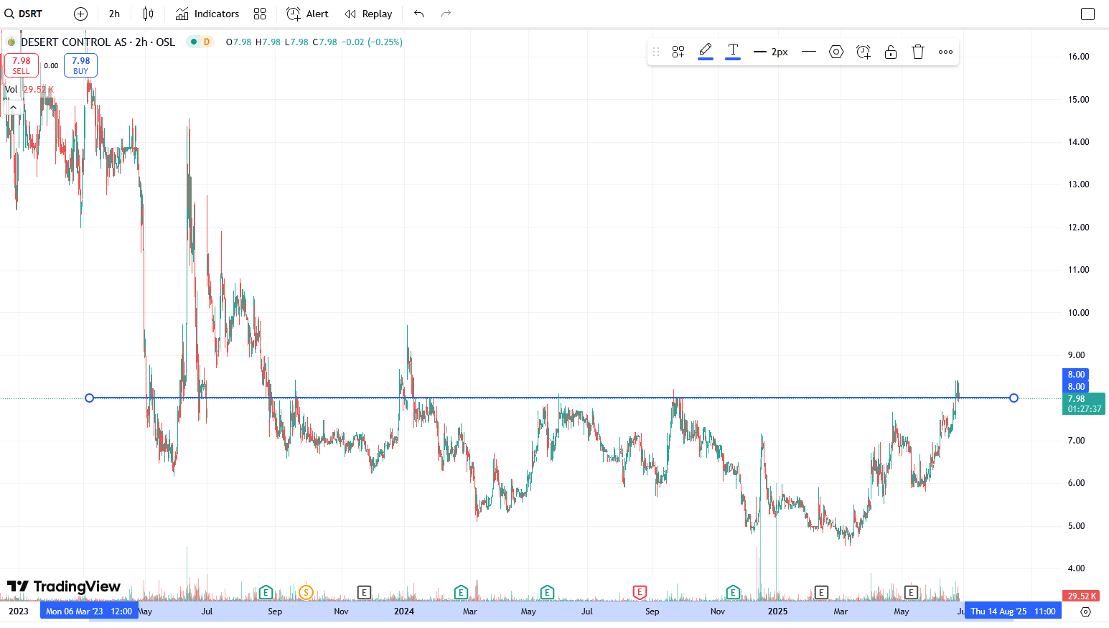Delete the selected drawing with the trash icon
1109x628 pixels.
pyautogui.click(x=918, y=52)
